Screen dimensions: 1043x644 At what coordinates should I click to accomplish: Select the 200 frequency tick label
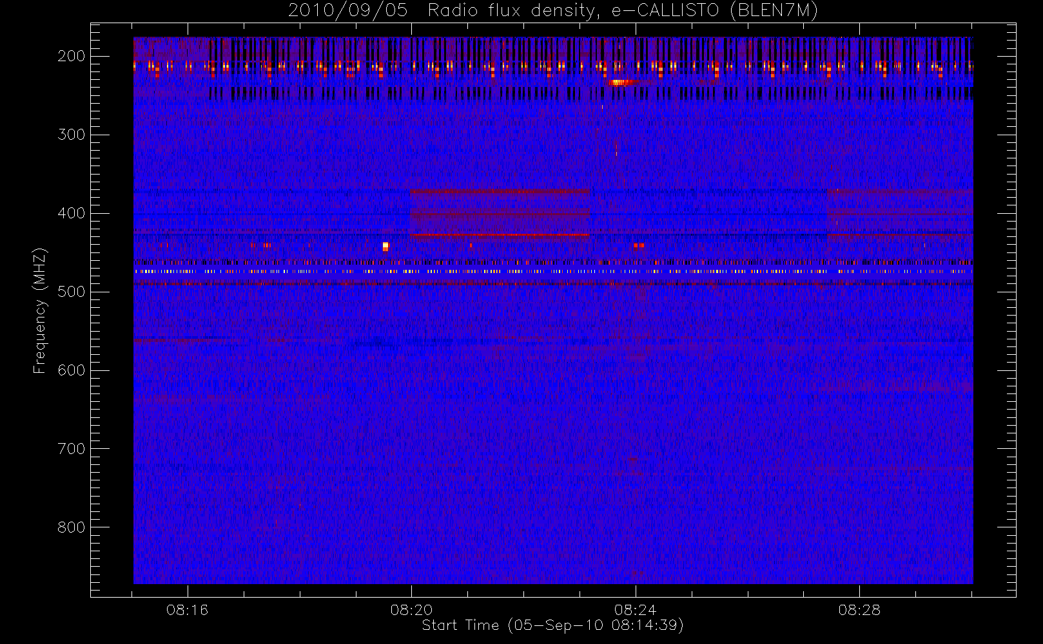coord(71,56)
